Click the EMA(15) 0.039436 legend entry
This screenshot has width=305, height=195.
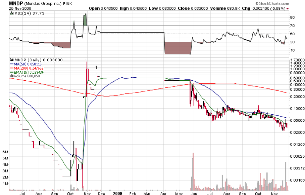click(x=27, y=72)
